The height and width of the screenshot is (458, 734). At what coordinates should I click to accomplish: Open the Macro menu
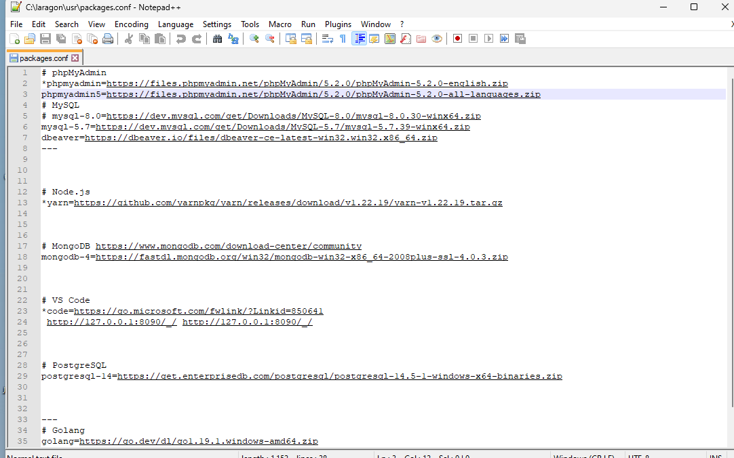point(280,24)
